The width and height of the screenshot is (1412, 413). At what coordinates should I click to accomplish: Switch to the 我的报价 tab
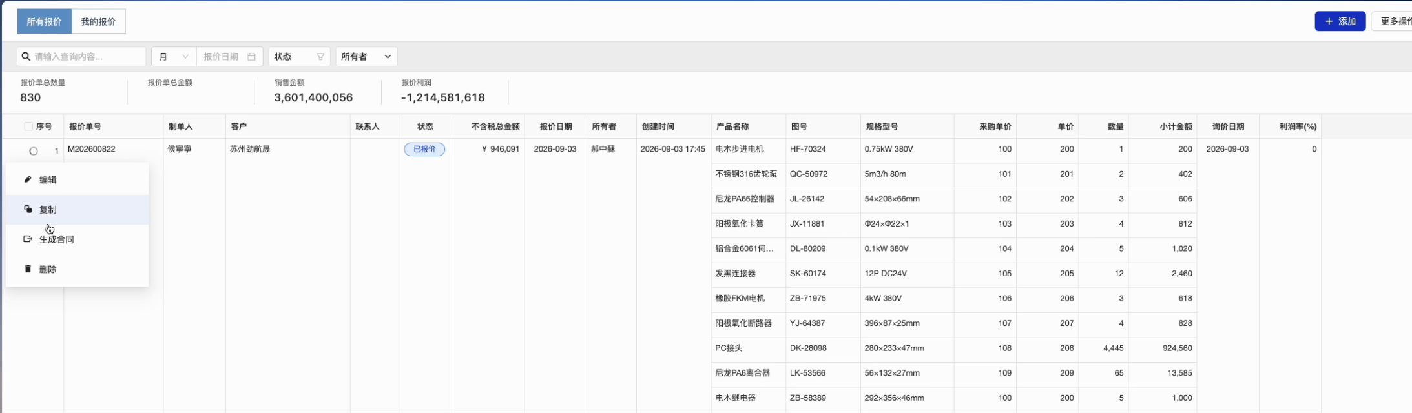[x=98, y=21]
